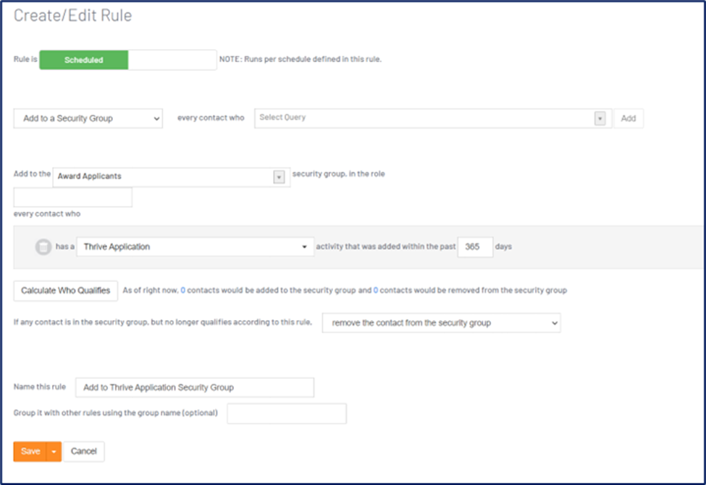The height and width of the screenshot is (485, 706).
Task: Open the Thrive Application activity dropdown
Action: click(x=196, y=247)
